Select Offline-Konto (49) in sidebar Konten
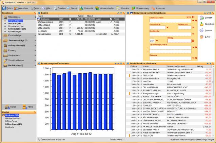Image resolution: width=216 pixels, height=143 pixels. pos(13,124)
